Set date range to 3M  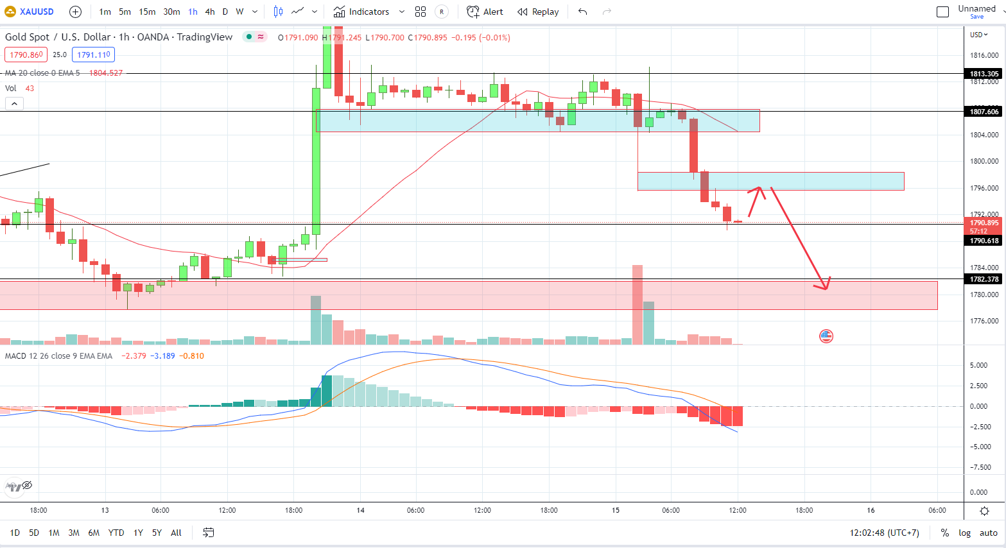[74, 533]
